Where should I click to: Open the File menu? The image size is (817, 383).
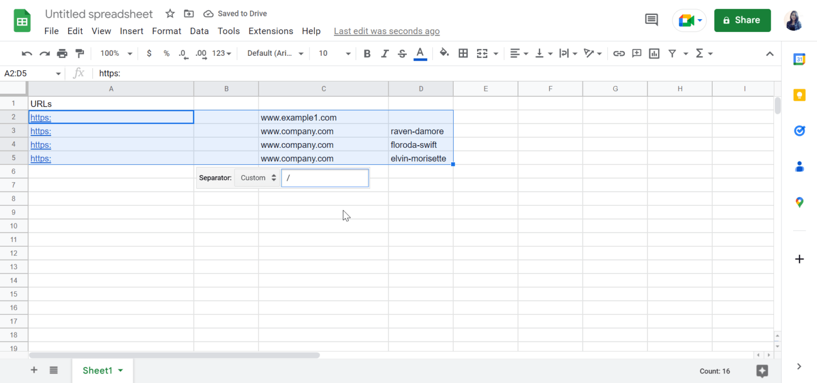[52, 31]
